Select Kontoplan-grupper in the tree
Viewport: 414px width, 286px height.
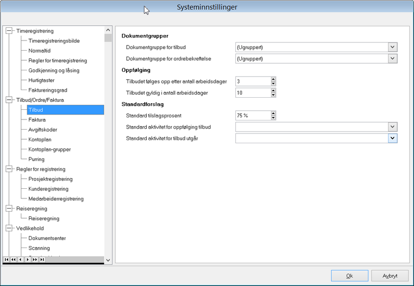coord(50,149)
